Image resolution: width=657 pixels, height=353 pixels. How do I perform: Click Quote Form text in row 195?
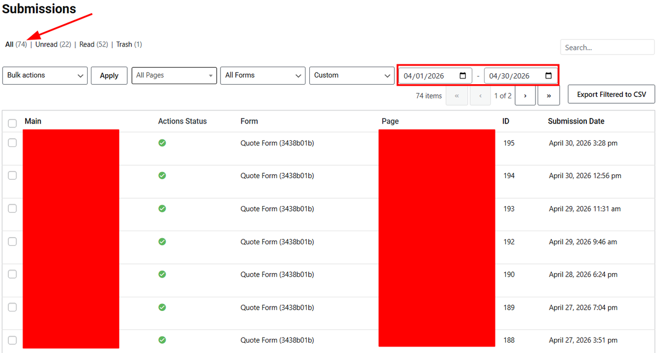click(x=277, y=143)
